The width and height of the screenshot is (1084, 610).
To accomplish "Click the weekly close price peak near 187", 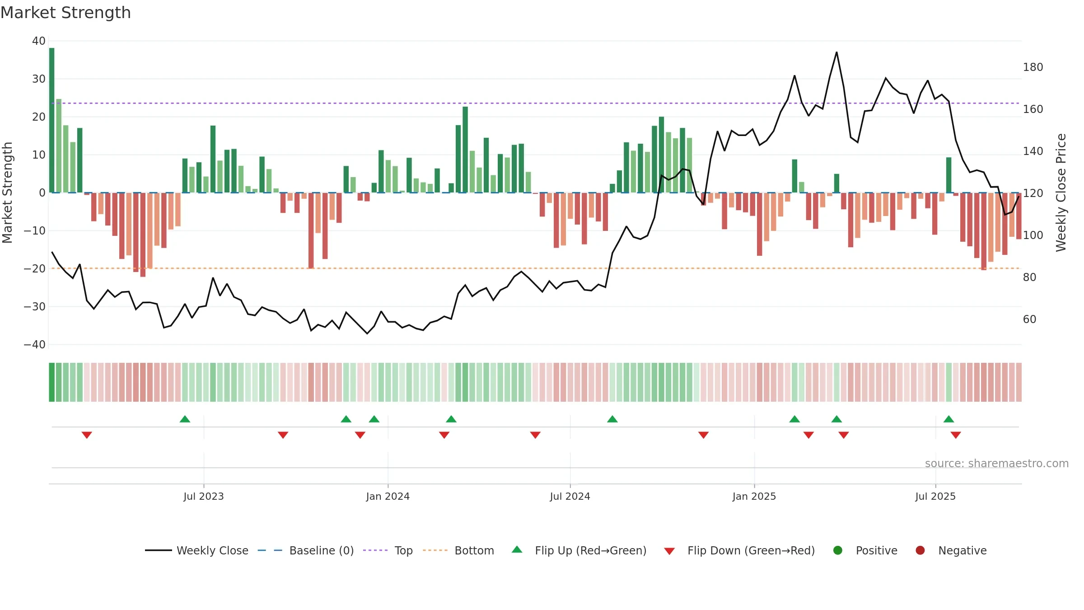I will click(x=836, y=52).
